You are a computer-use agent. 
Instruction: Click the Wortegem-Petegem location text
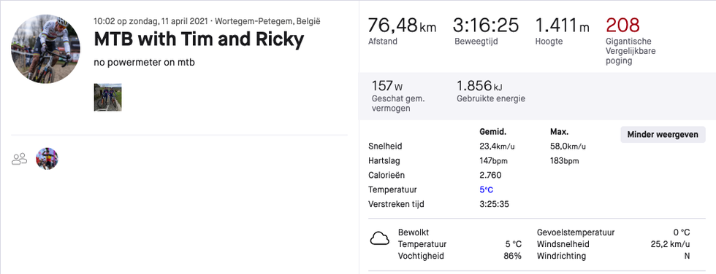click(267, 21)
